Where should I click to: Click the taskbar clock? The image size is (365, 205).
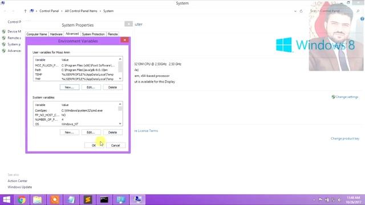click(353, 200)
